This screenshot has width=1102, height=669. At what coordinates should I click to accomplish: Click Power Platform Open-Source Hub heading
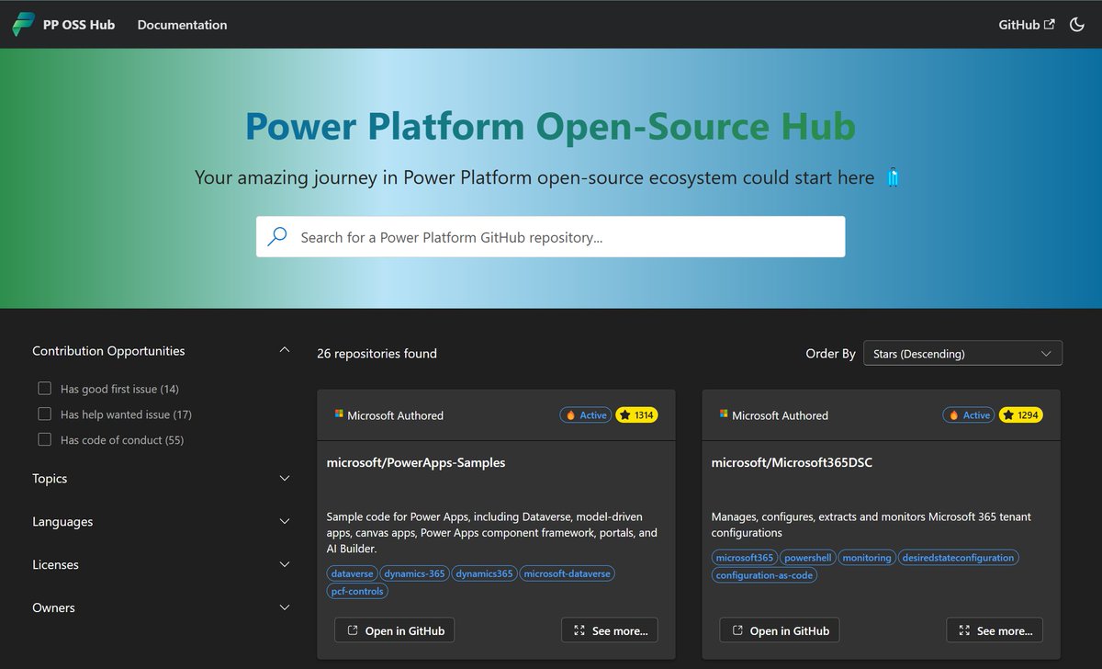click(x=550, y=127)
